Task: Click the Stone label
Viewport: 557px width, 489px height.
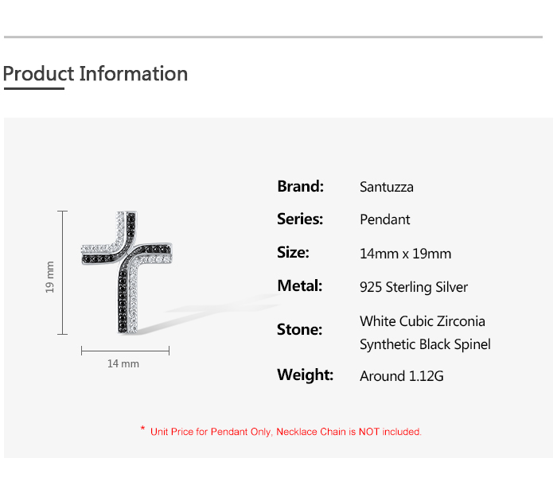Action: coord(299,329)
